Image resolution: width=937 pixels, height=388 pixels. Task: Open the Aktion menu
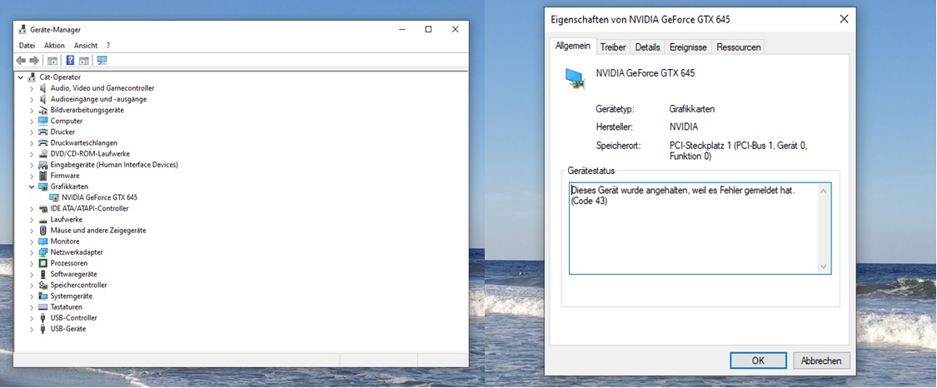click(54, 45)
